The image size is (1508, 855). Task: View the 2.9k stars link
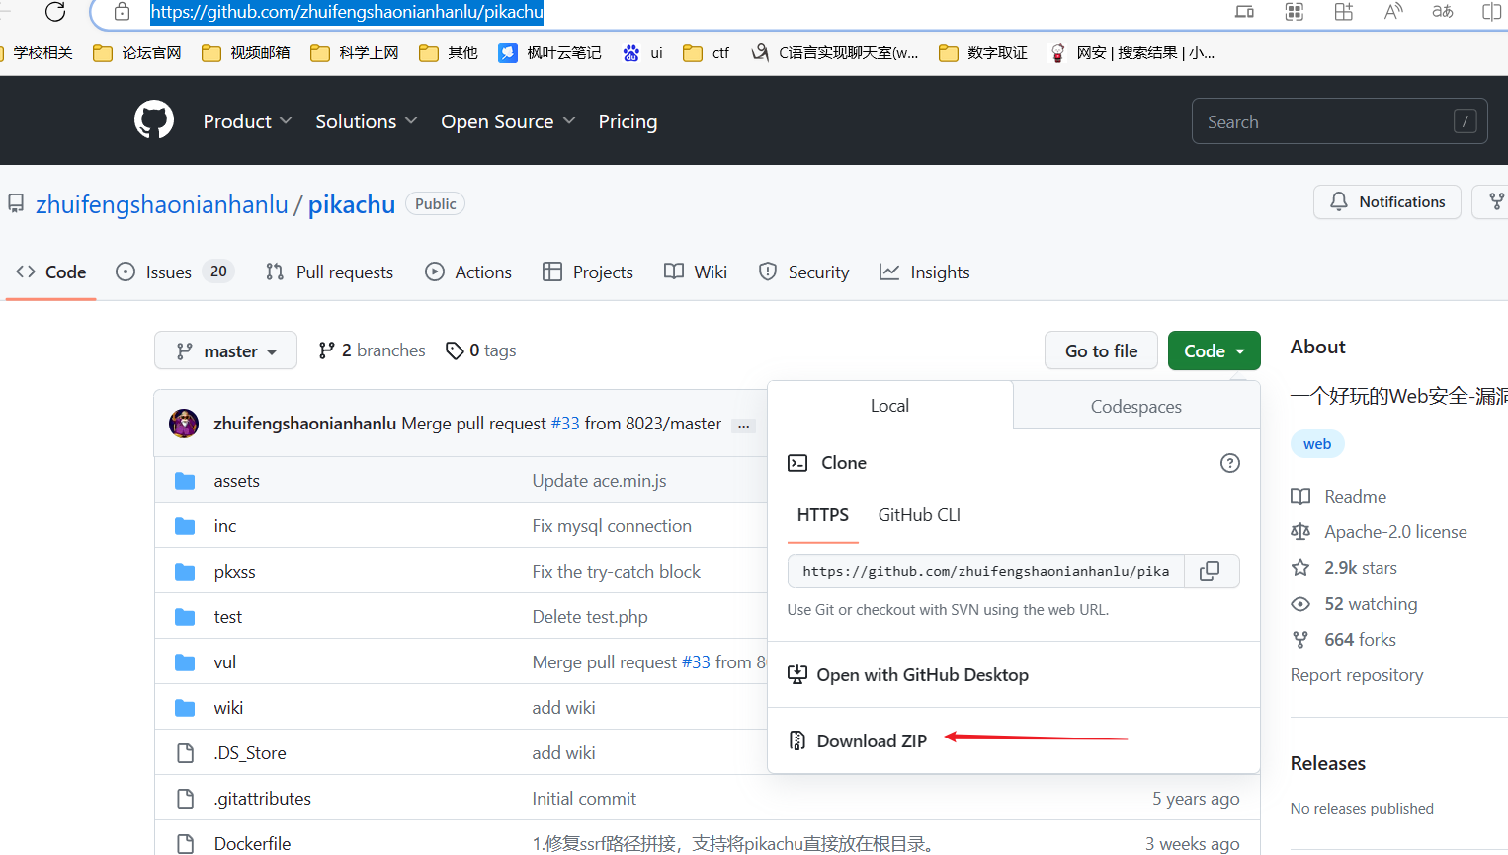[x=1361, y=568]
